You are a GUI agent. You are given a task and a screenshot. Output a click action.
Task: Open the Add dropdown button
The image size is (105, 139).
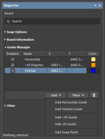55,95
